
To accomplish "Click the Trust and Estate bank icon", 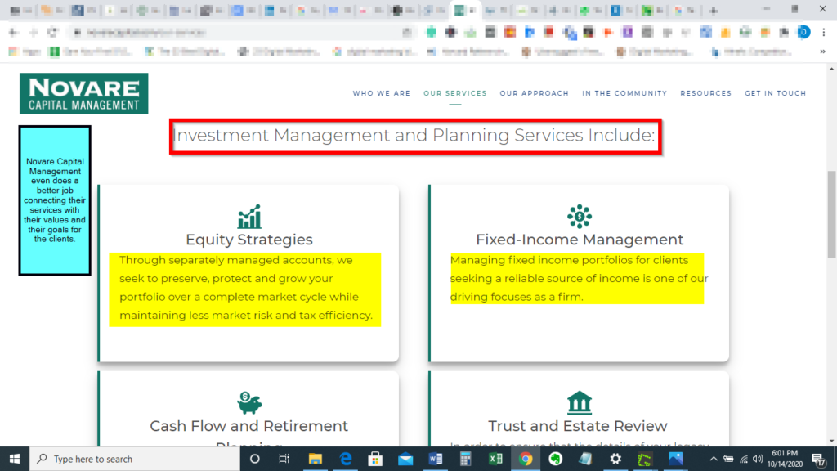I will point(579,402).
